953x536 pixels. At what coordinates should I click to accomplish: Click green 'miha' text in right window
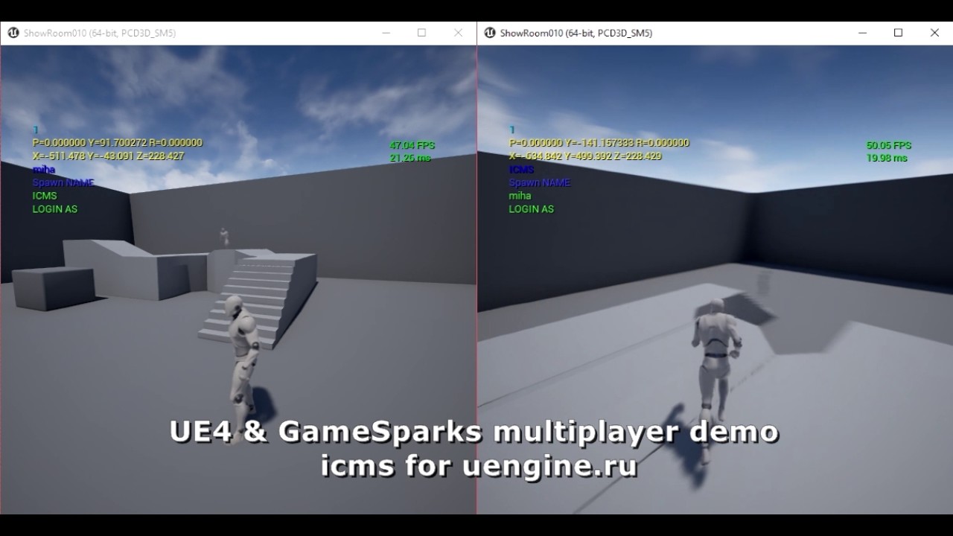[520, 196]
